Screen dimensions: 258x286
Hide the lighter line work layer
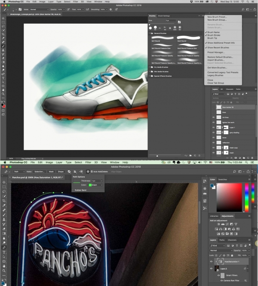[214, 123]
